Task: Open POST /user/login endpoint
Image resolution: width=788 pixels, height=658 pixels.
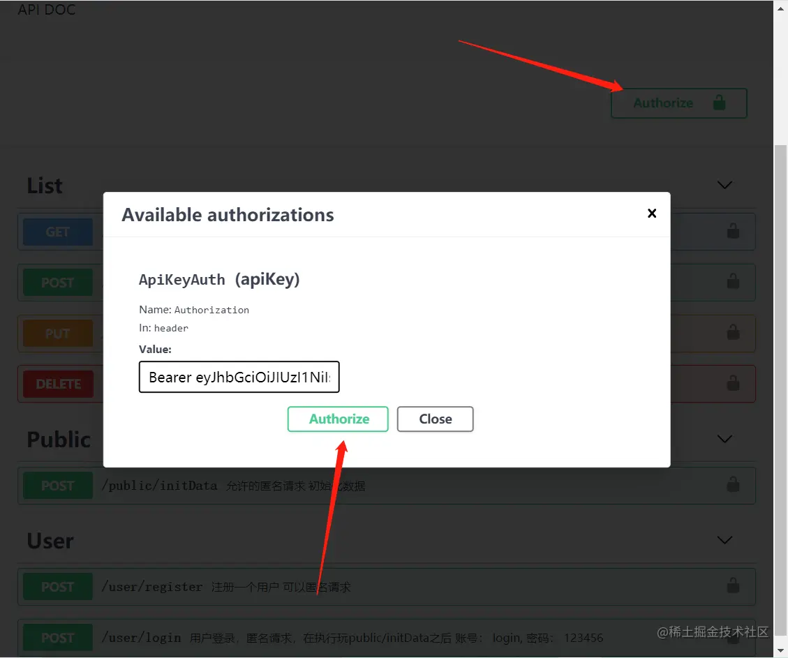Action: [387, 637]
